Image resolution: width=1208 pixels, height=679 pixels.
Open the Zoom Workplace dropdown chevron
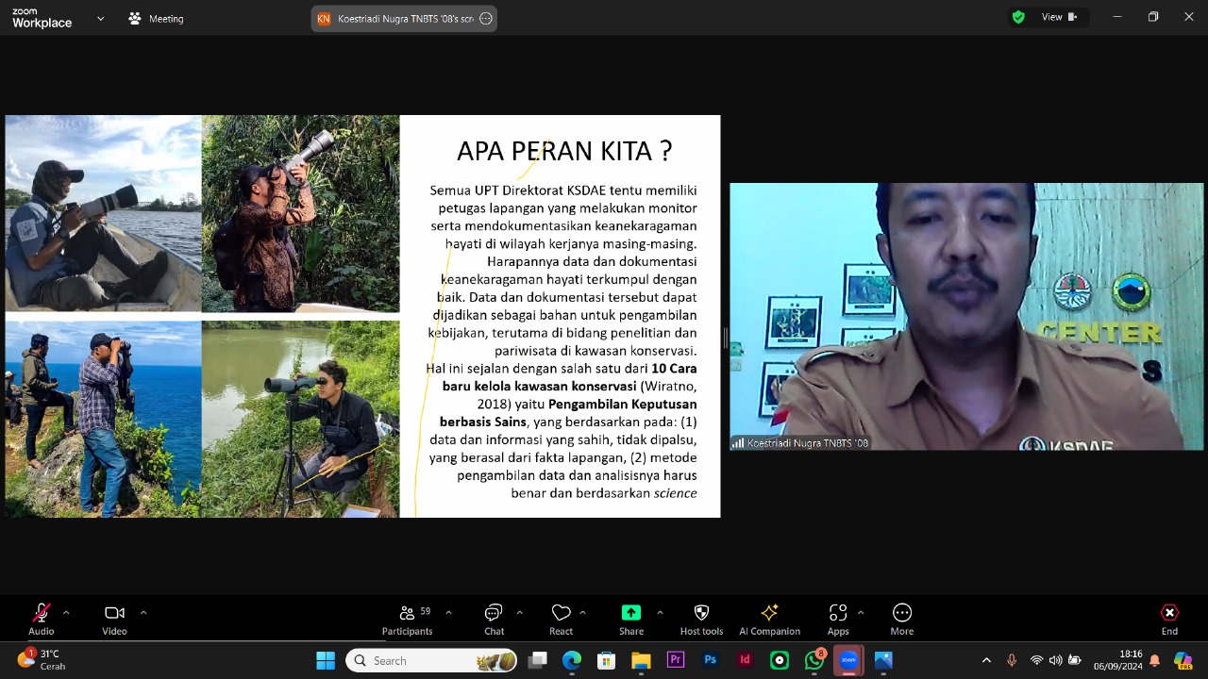[100, 19]
